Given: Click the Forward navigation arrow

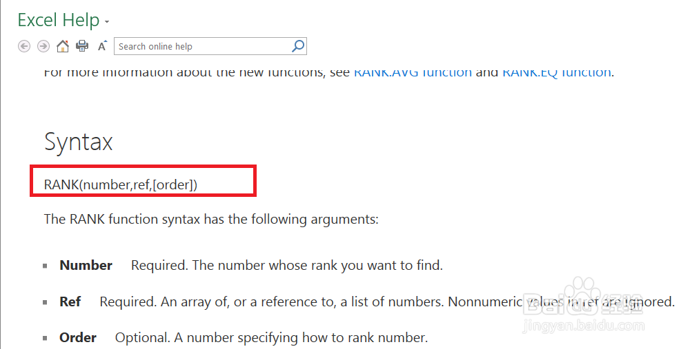Looking at the screenshot, I should pos(43,46).
